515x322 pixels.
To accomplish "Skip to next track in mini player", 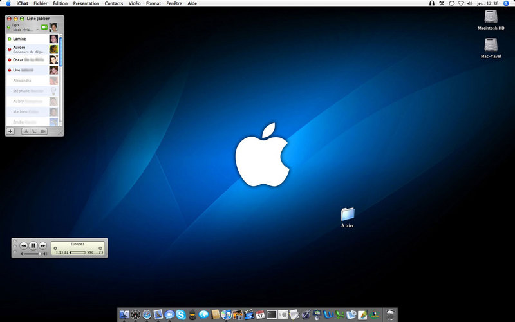I will 42,245.
